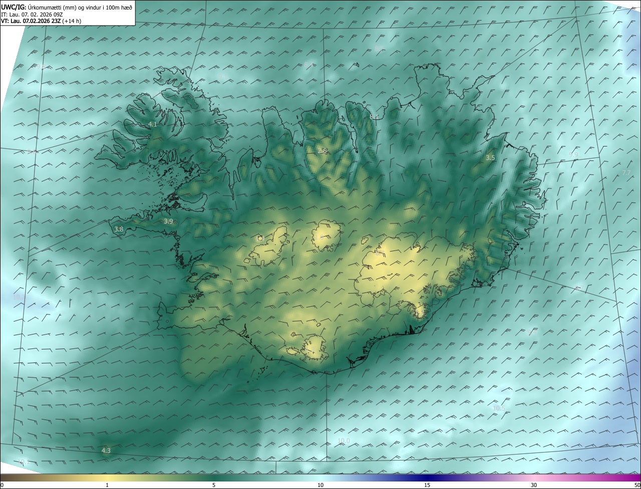This screenshot has height=489, width=641.
Task: Select the 4.3 value in the southwest ocean
Action: pyautogui.click(x=106, y=450)
